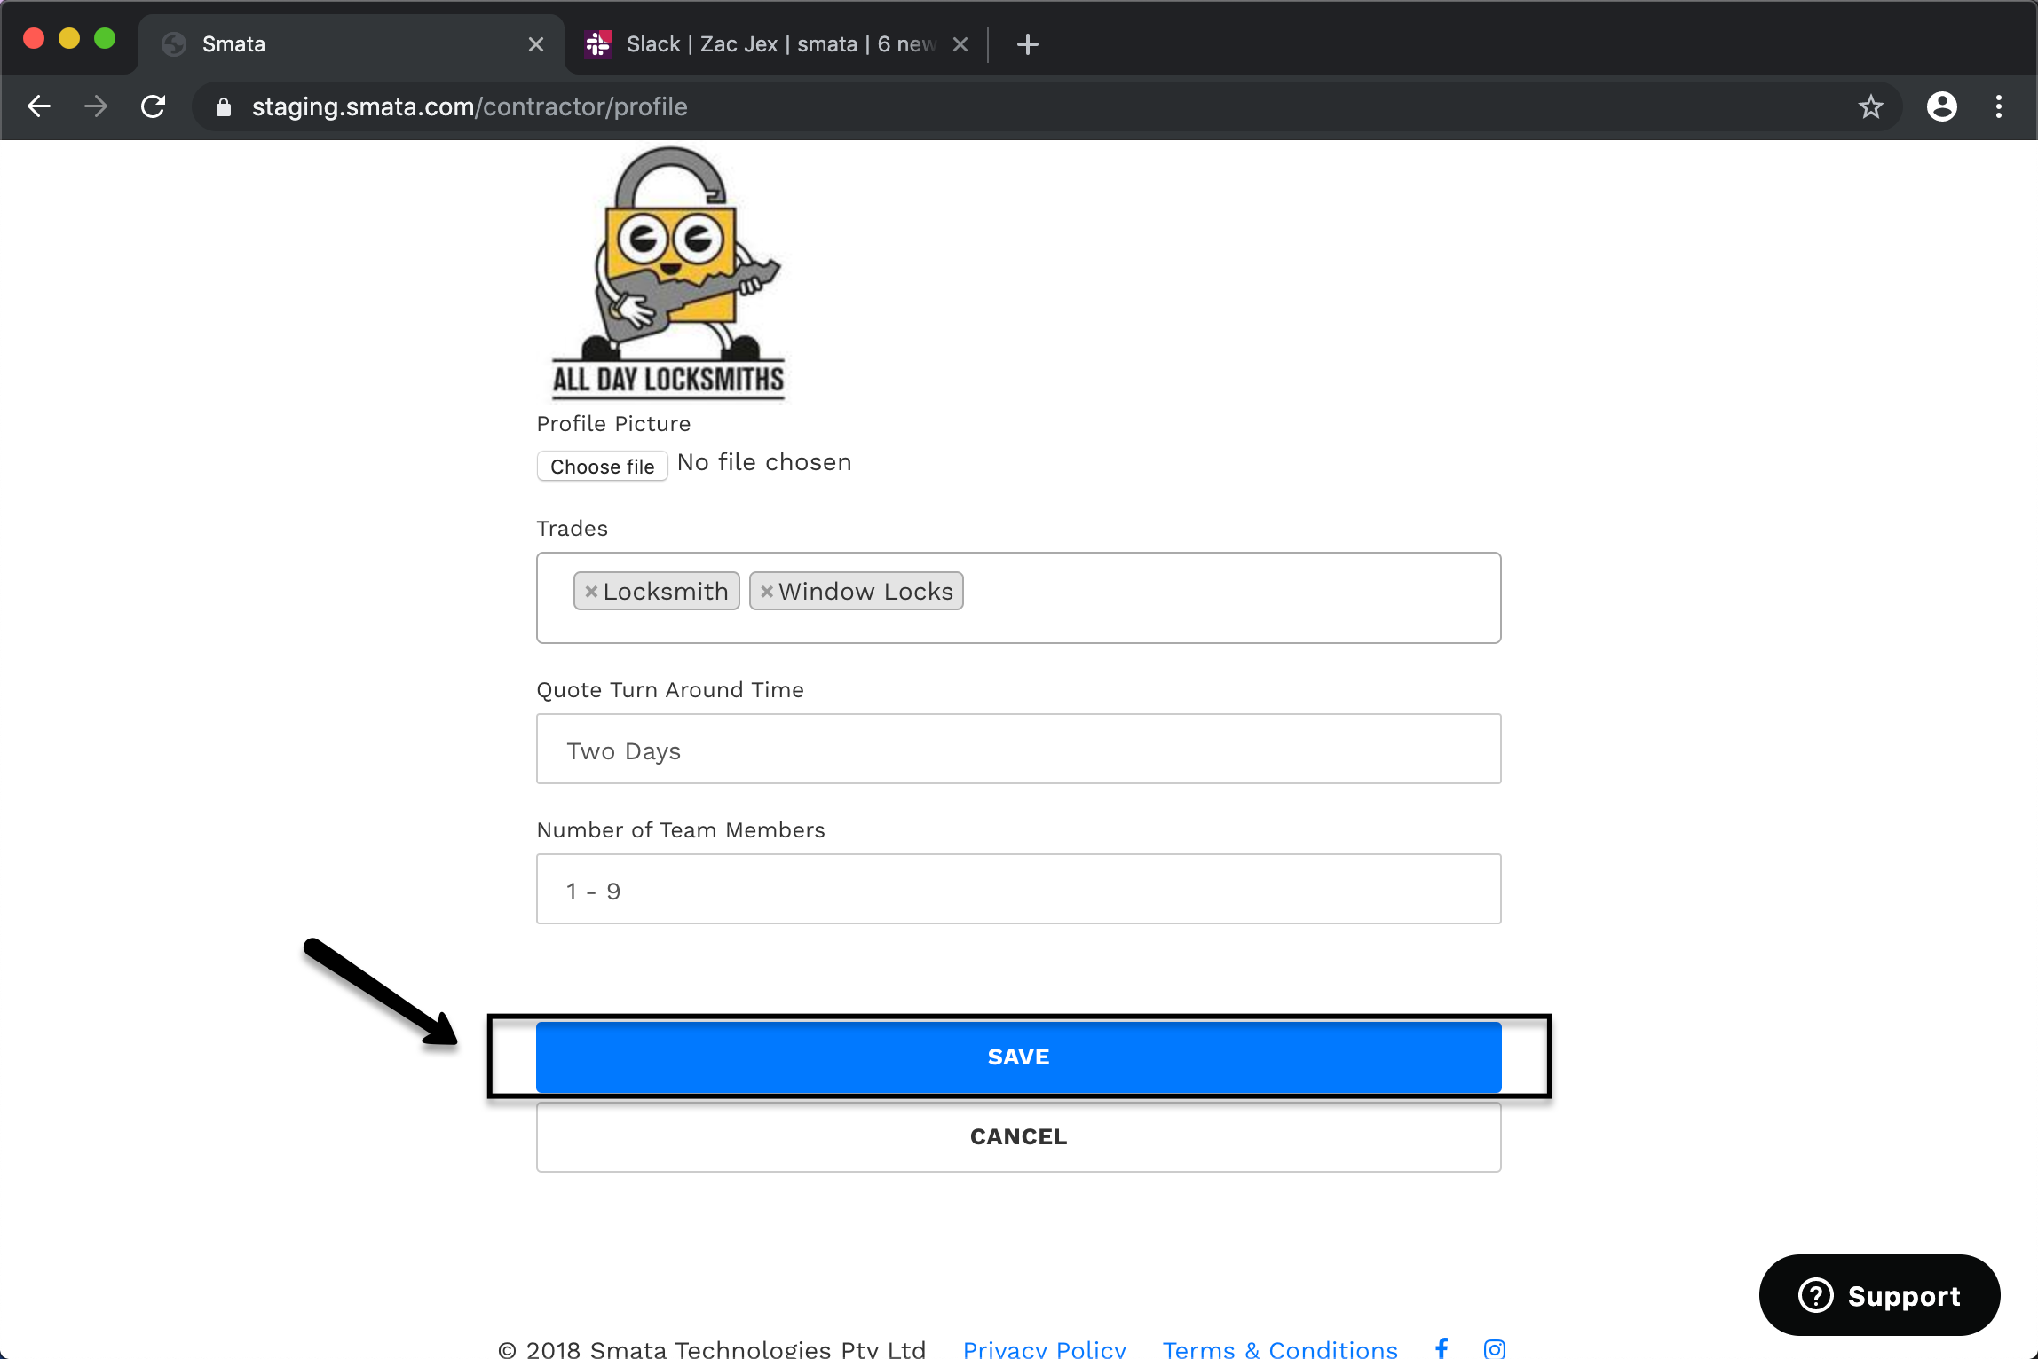The width and height of the screenshot is (2038, 1359).
Task: Click the URL address bar
Action: click(1047, 106)
